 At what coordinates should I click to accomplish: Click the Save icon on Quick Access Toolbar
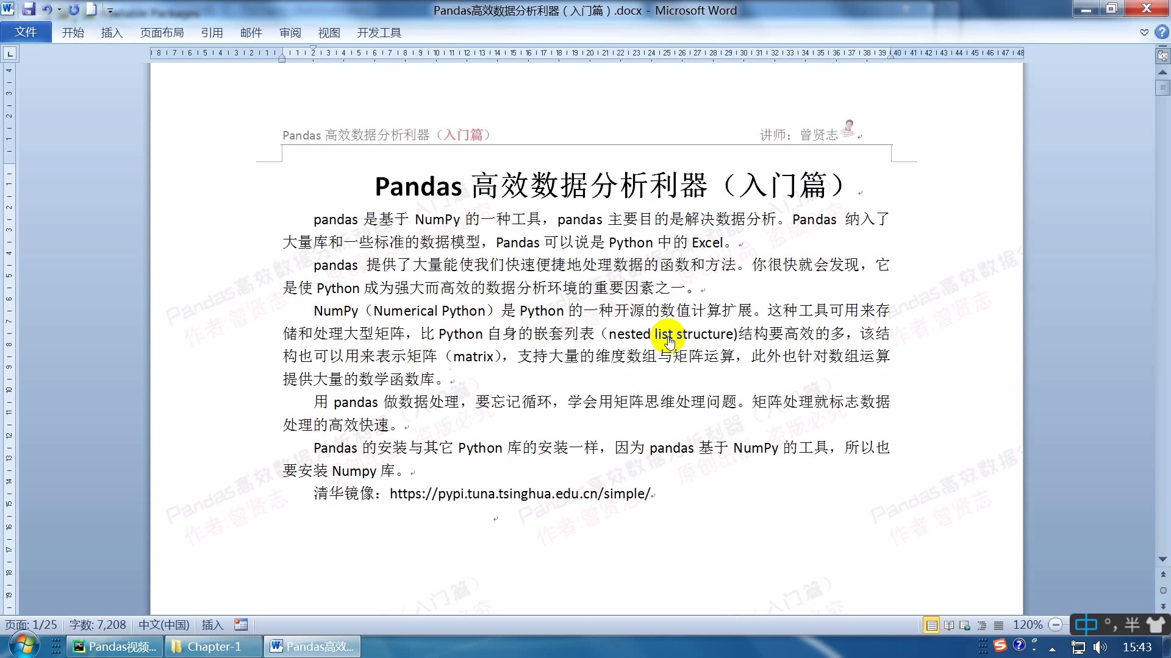pos(29,10)
